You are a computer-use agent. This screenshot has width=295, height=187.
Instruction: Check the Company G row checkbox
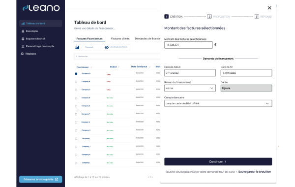[76, 122]
